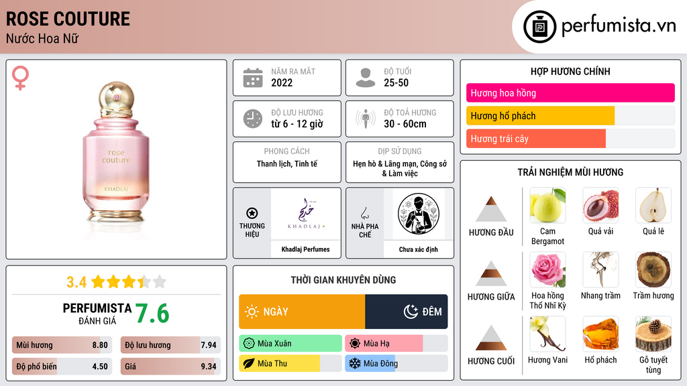Click the longevity value từ 6 - 12 giờ
The image size is (687, 386).
point(297,124)
